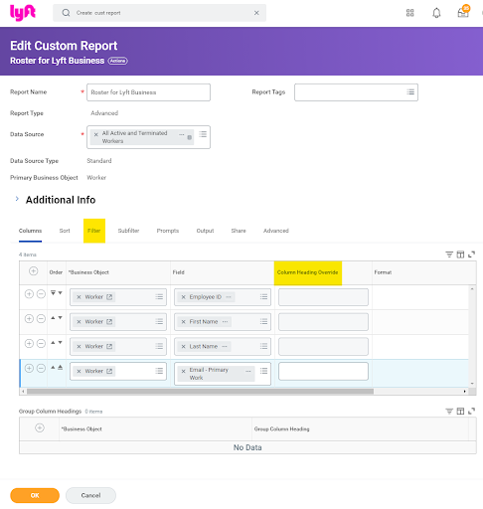483x509 pixels.
Task: Switch to the Advanced tab
Action: pos(276,231)
